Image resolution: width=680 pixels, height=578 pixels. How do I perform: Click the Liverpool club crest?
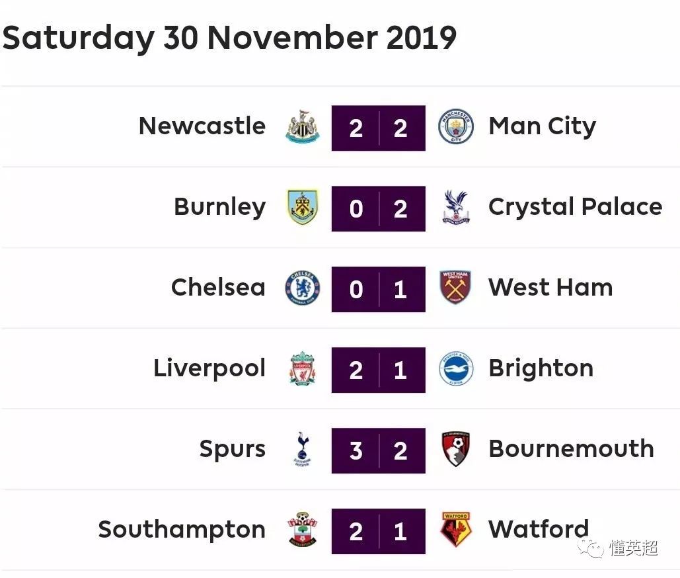(303, 368)
